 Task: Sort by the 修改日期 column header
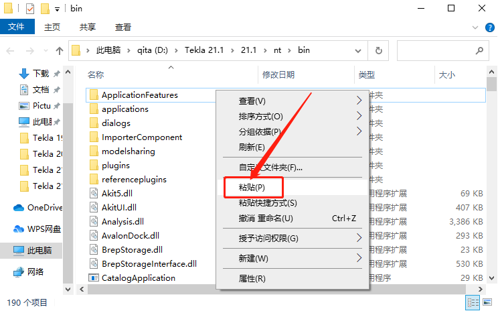pyautogui.click(x=307, y=74)
